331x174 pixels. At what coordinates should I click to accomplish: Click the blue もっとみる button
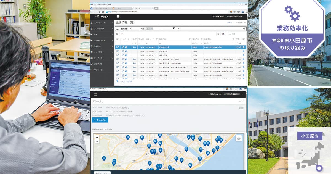click(100, 120)
